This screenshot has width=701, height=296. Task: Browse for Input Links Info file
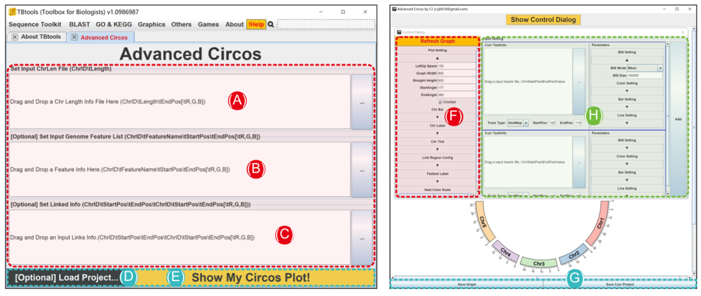[x=362, y=238]
